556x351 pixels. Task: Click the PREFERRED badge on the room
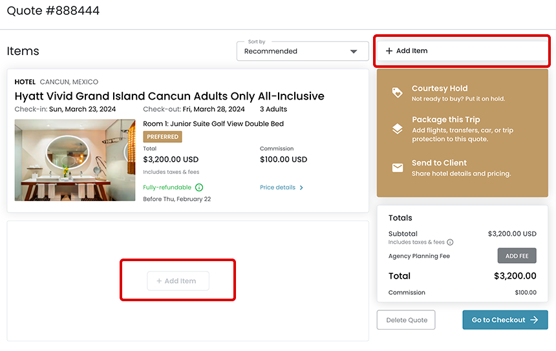click(162, 137)
